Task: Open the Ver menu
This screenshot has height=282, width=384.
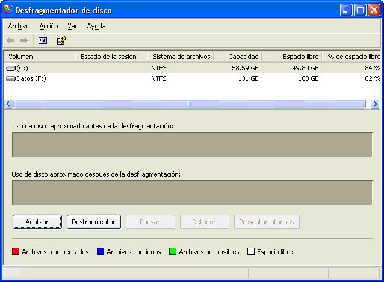Action: tap(72, 26)
